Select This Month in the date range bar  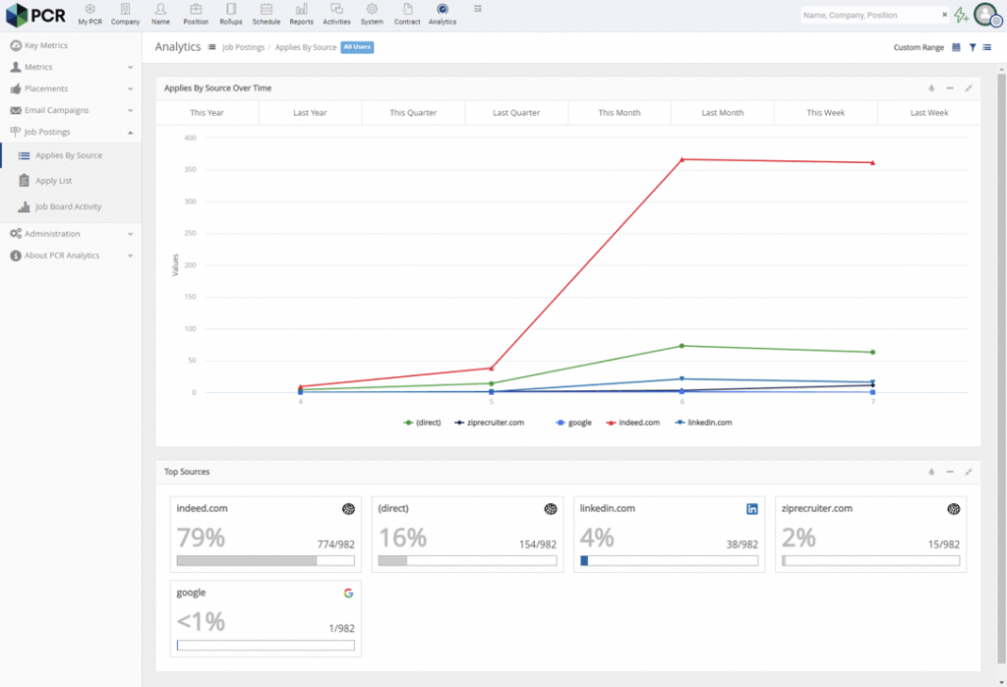click(x=620, y=112)
